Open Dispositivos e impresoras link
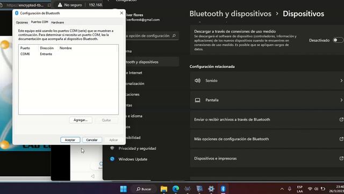Image resolution: width=344 pixels, height=194 pixels. click(267, 158)
